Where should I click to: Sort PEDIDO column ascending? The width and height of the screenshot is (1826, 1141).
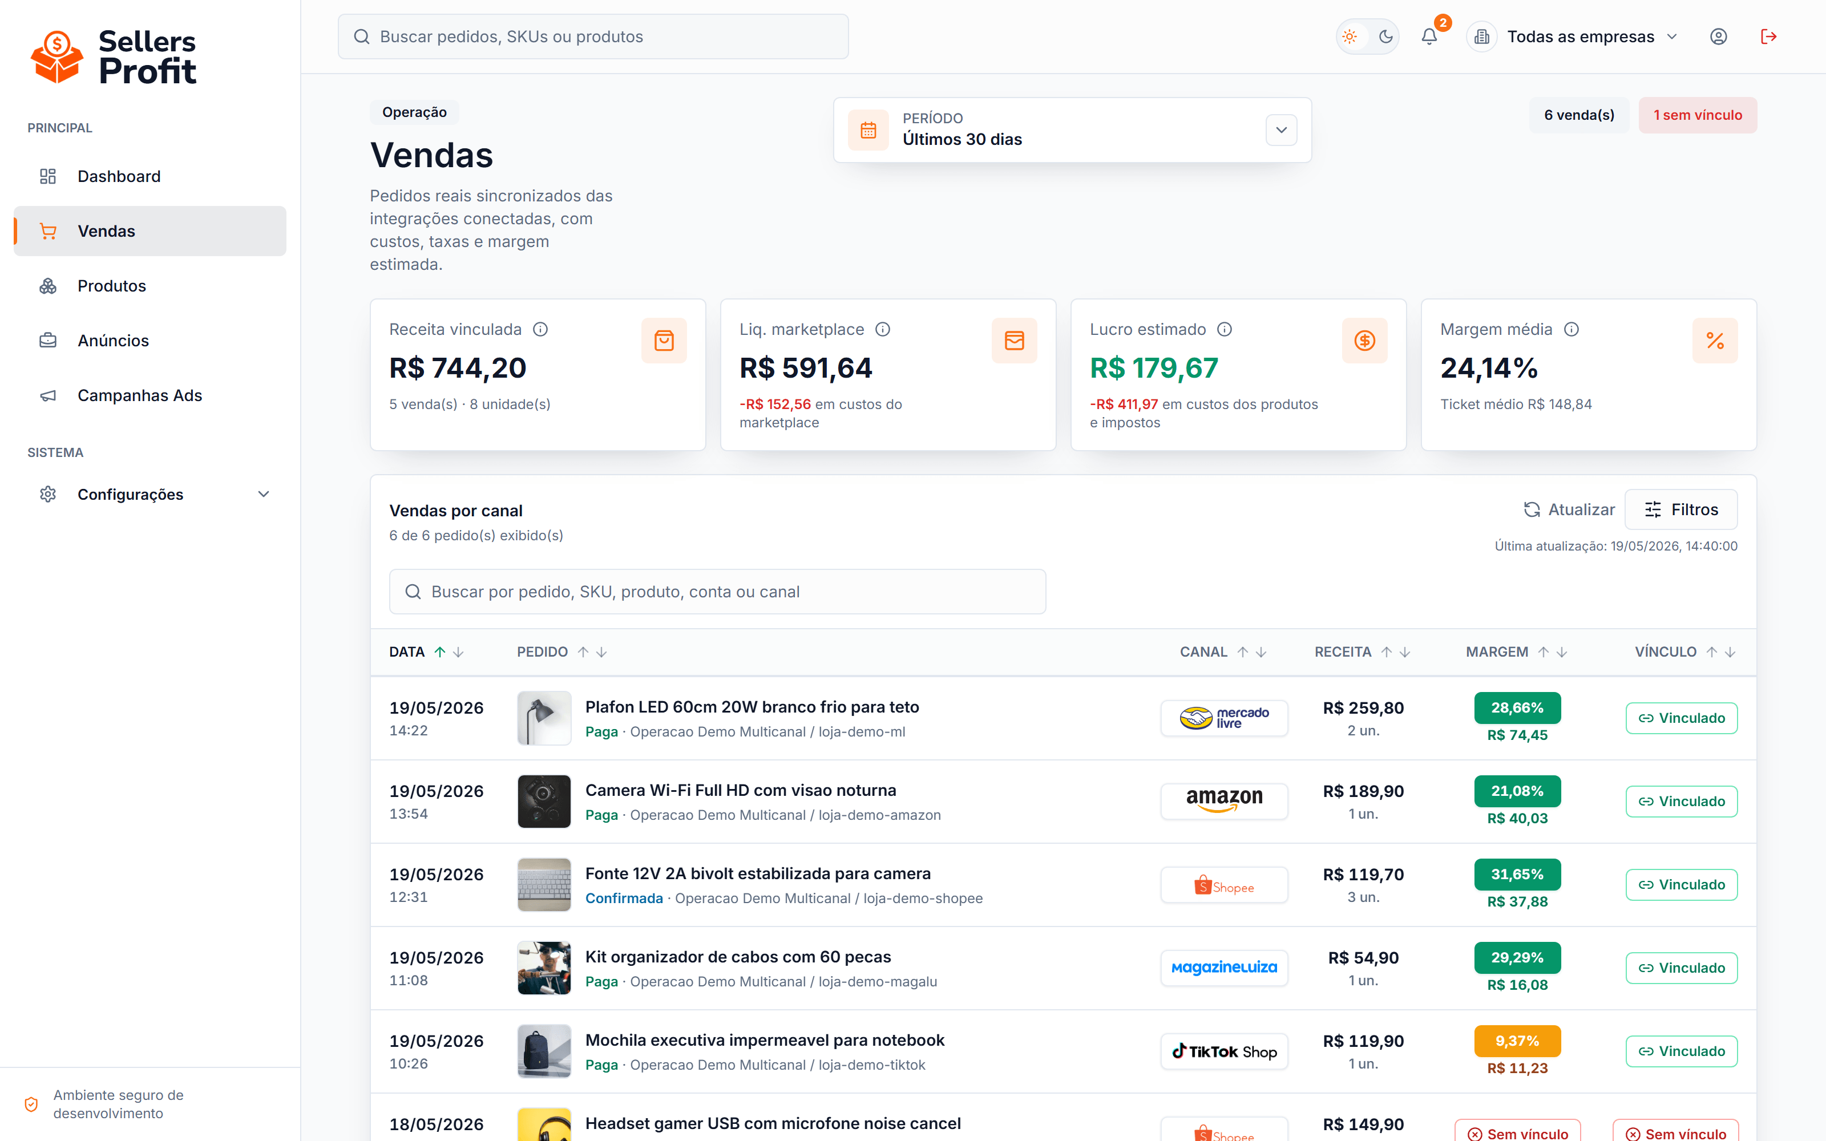tap(583, 652)
